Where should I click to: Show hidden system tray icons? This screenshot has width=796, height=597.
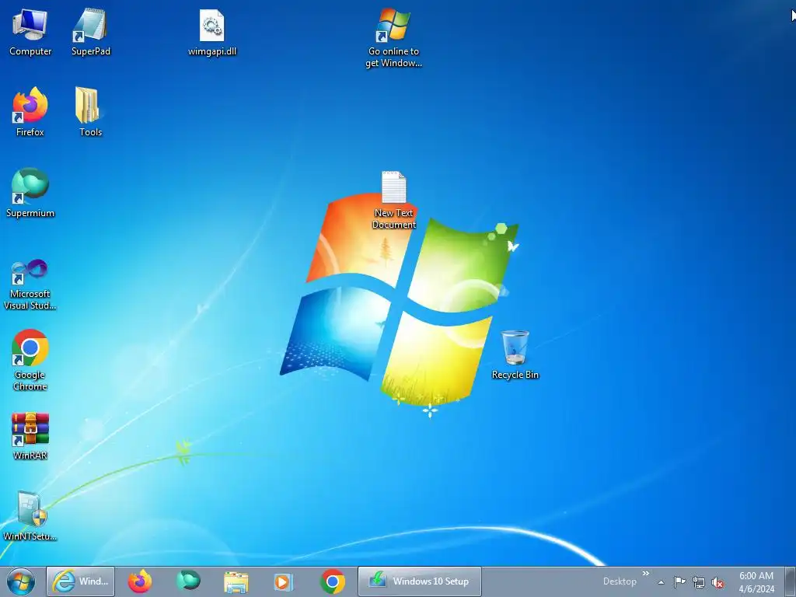661,582
